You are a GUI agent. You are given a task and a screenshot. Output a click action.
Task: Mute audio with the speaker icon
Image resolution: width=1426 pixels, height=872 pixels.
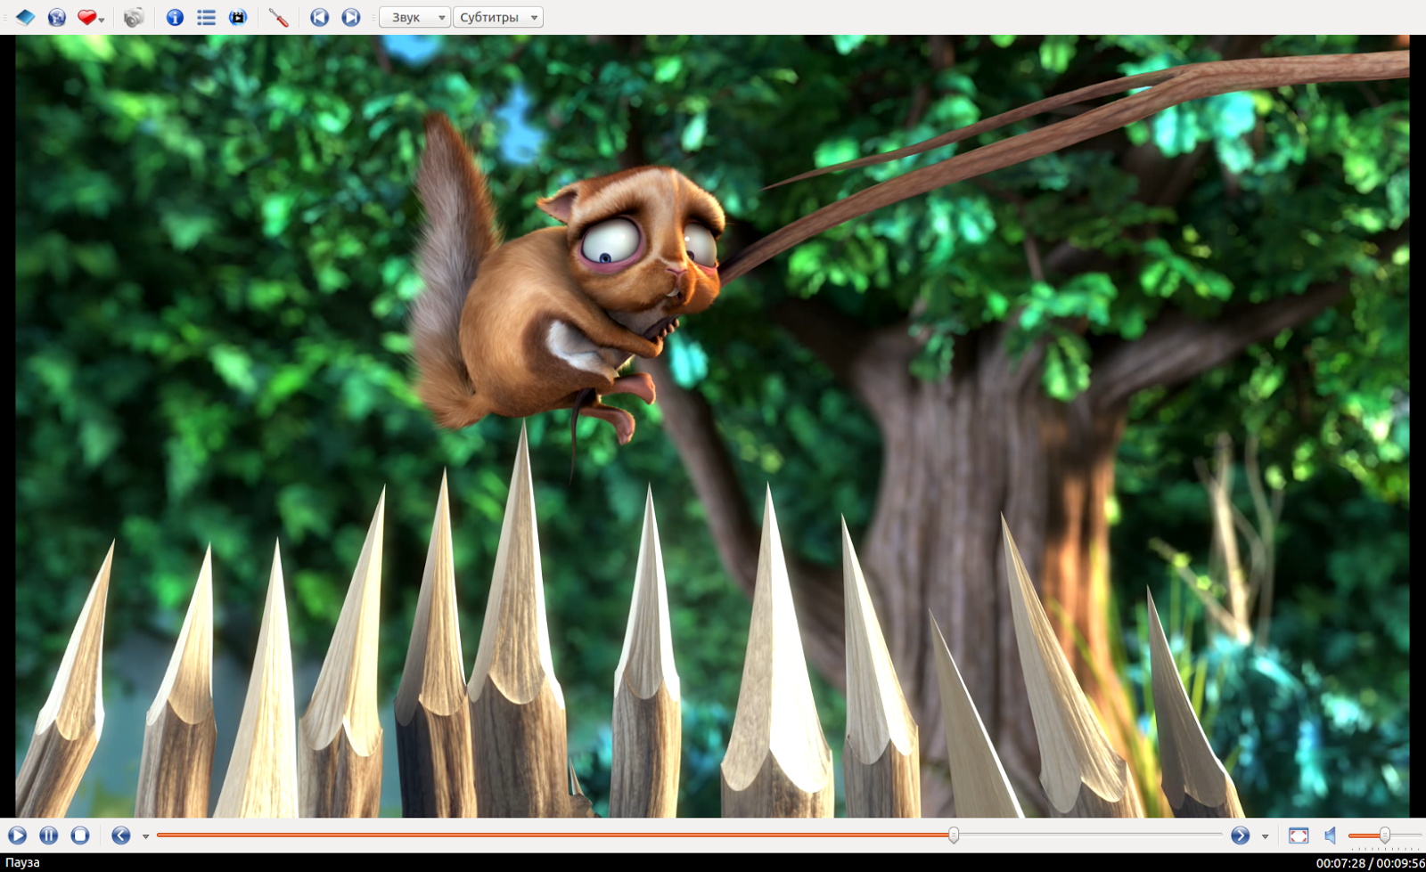pos(1331,835)
